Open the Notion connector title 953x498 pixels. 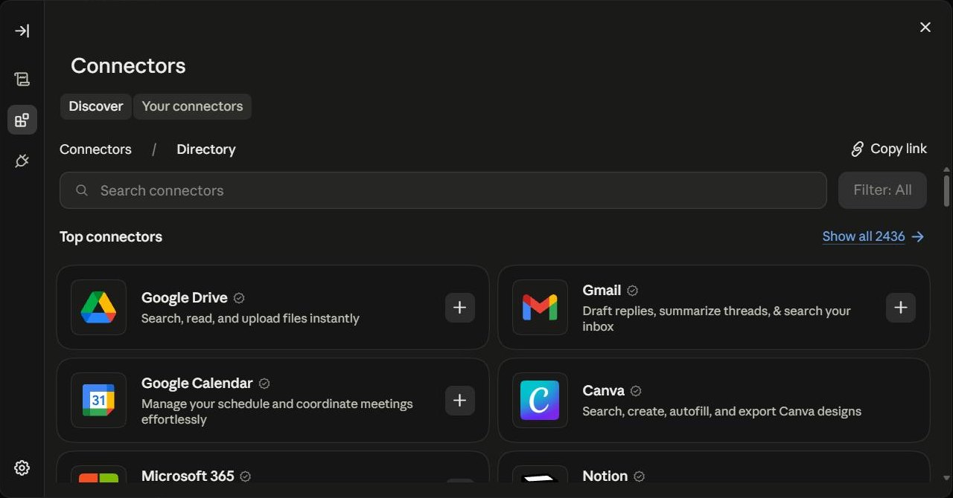[605, 476]
